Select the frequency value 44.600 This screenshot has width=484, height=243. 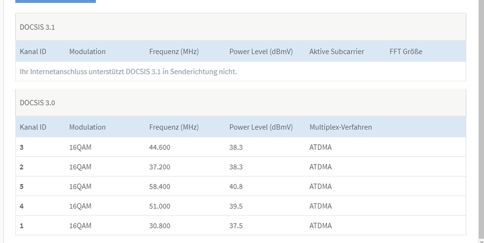coord(160,147)
